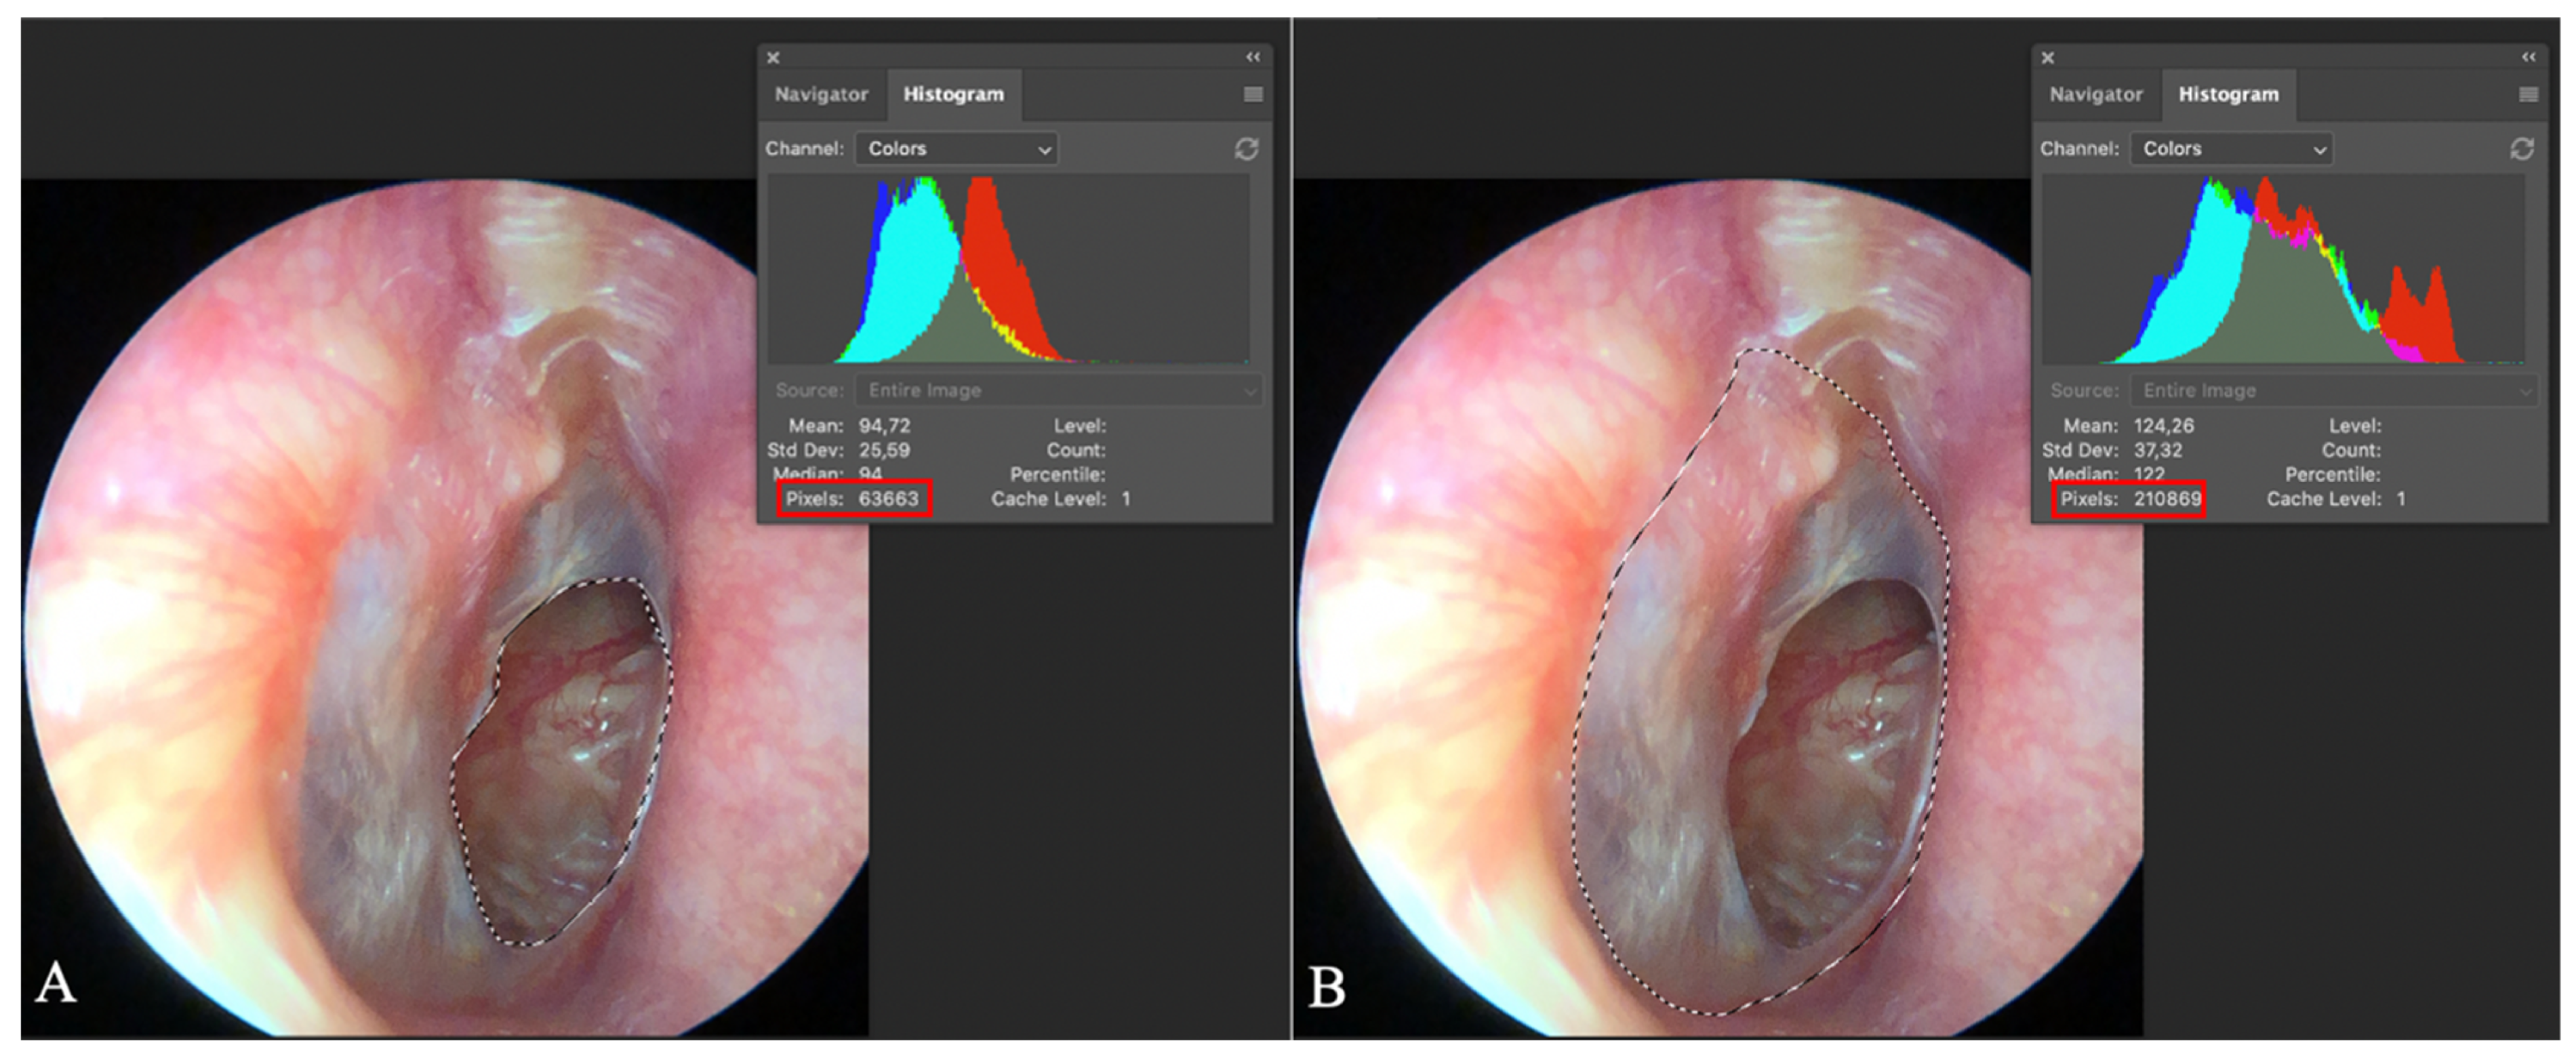Open the Channel Colors dropdown in the left panel
Image resolution: width=2576 pixels, height=1062 pixels.
pos(957,149)
